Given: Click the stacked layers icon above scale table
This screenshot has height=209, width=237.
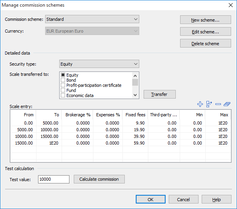Looking at the screenshot, I should click(227, 104).
